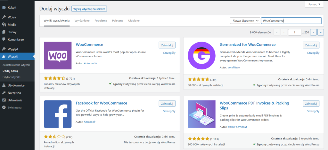
Task: Select the Wyniki wyszukiwania tab
Action: pos(57,21)
